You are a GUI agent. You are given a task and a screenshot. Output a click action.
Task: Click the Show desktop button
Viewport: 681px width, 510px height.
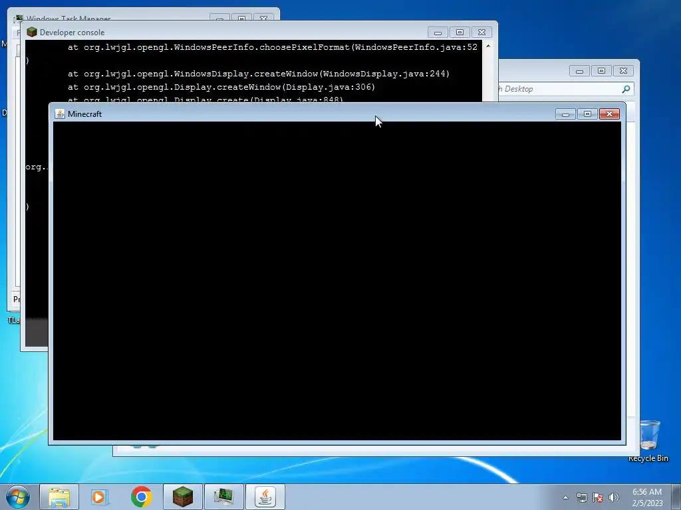click(676, 497)
